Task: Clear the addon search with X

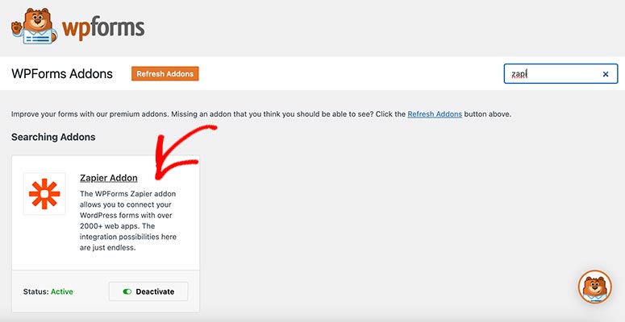Action: coord(606,74)
